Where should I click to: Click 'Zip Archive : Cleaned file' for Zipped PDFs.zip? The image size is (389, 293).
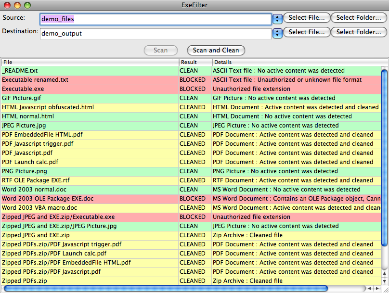click(247, 281)
